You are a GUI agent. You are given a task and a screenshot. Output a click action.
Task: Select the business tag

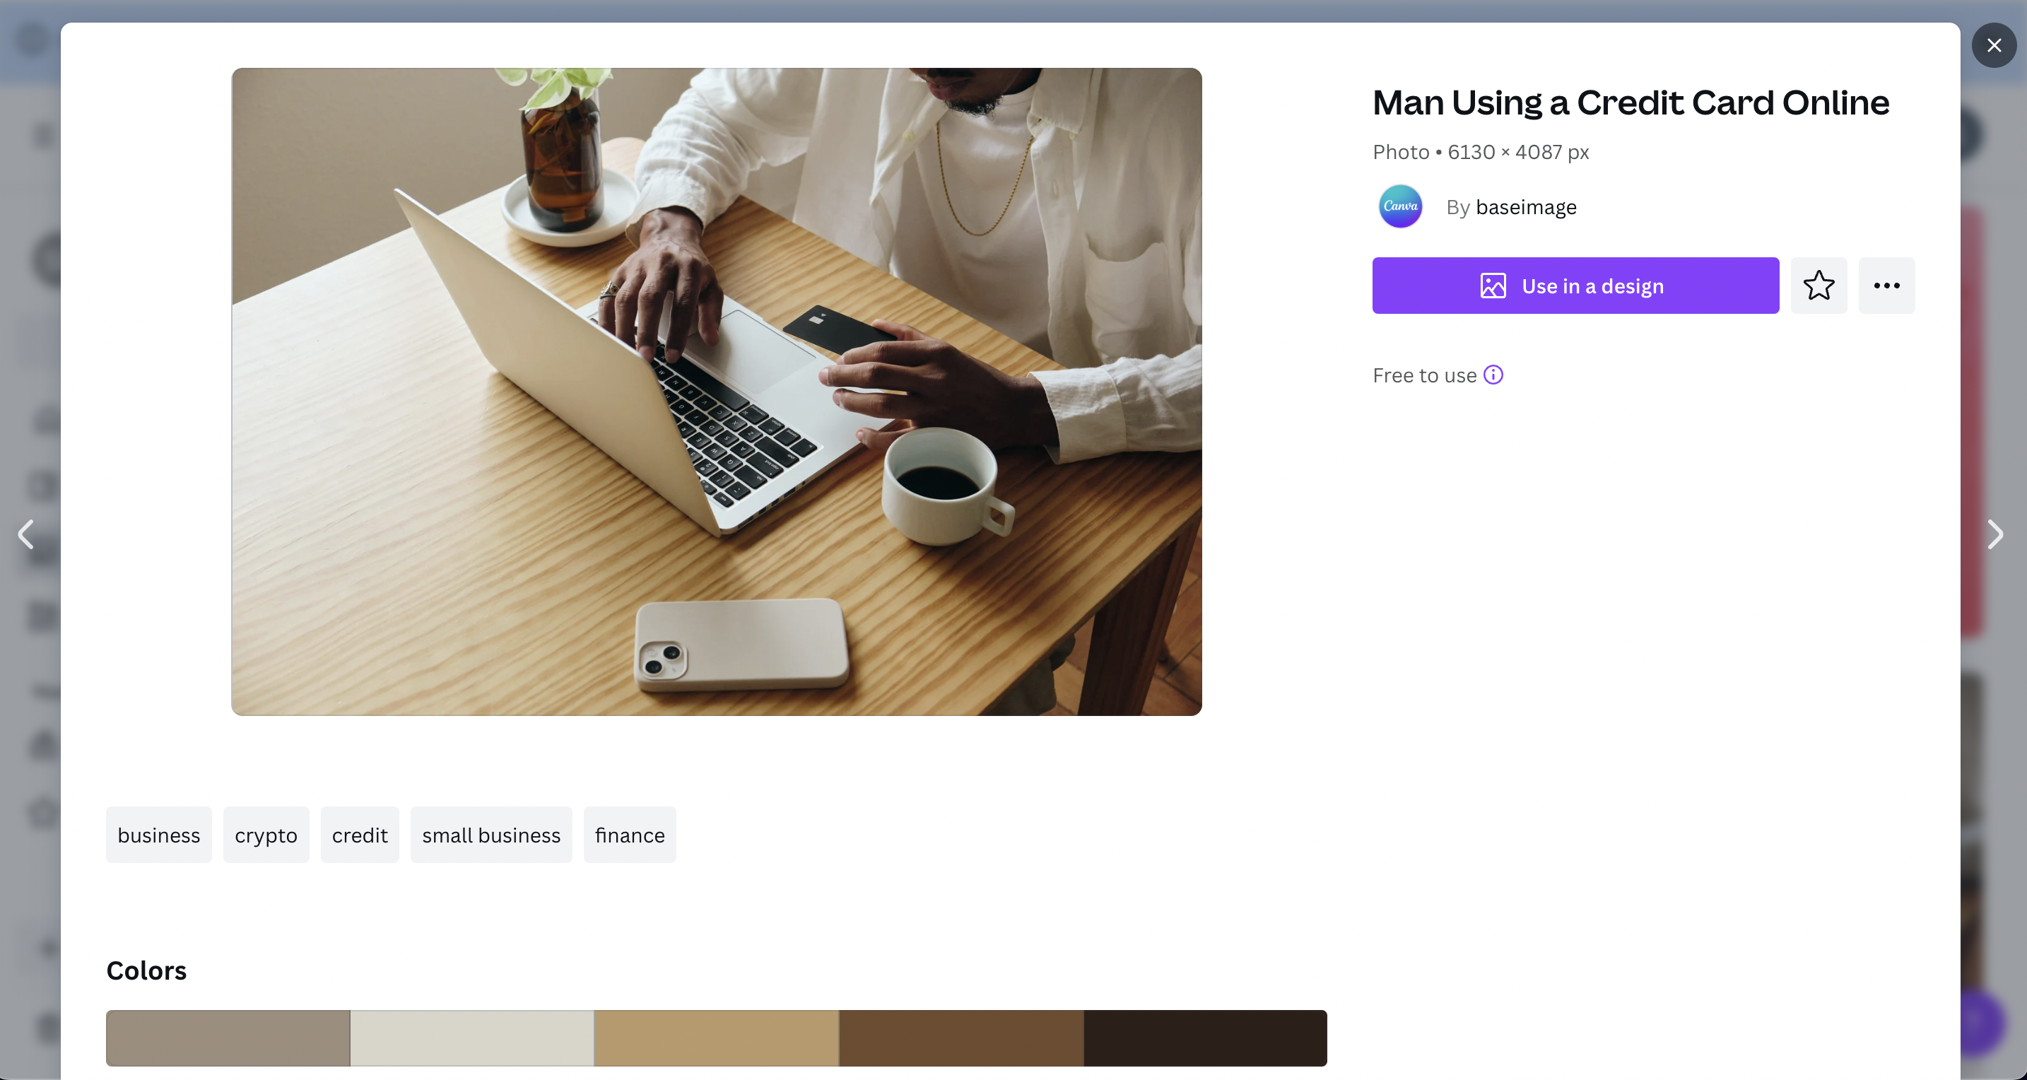click(159, 835)
